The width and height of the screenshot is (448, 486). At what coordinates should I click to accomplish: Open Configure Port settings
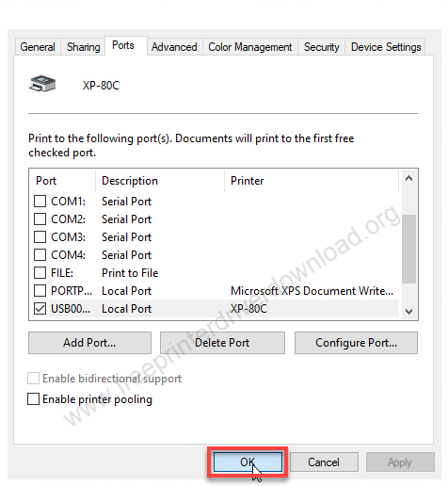point(356,343)
